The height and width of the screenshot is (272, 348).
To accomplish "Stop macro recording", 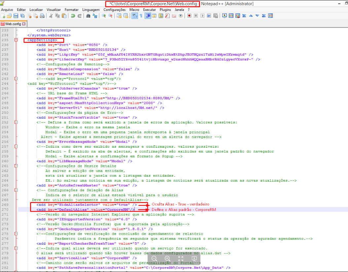I will point(196,16).
